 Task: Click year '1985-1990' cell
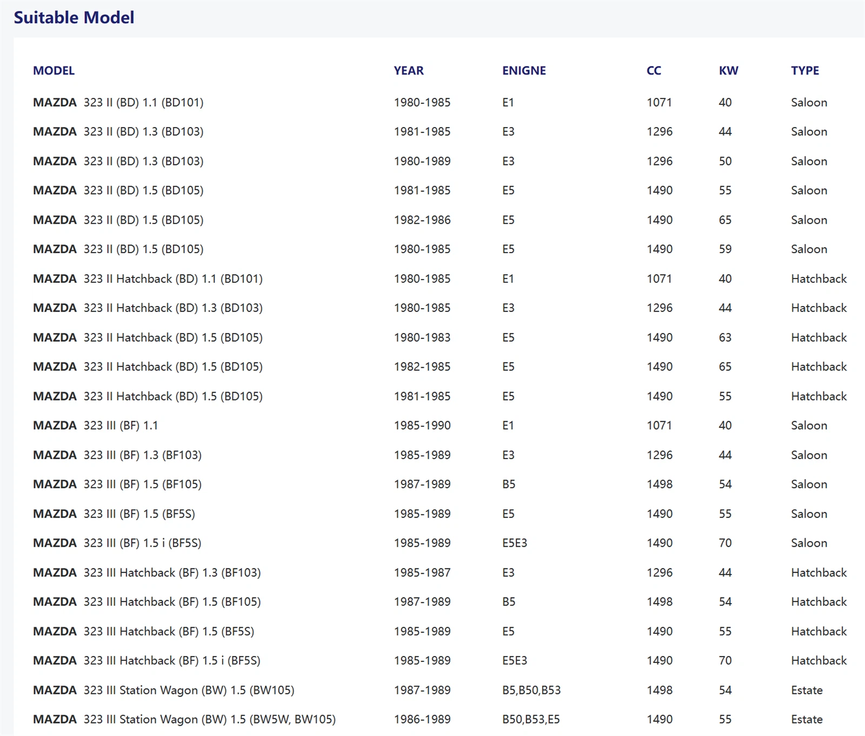coord(422,426)
